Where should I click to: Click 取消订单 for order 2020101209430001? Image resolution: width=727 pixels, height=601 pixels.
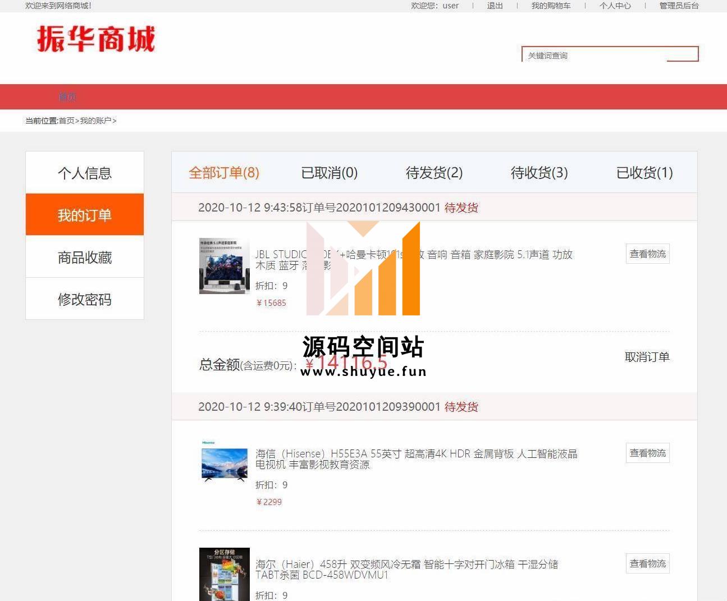(x=647, y=357)
